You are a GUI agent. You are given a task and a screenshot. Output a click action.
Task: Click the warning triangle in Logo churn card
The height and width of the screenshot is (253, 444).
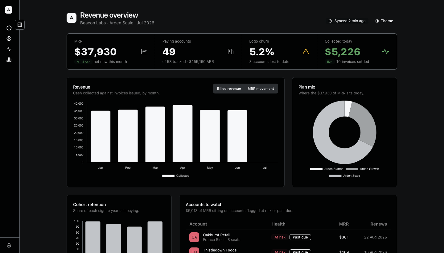pyautogui.click(x=306, y=52)
